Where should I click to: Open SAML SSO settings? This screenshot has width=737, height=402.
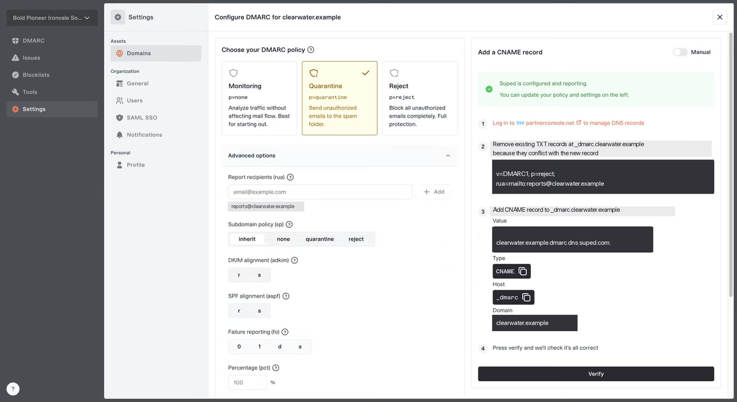155,117
